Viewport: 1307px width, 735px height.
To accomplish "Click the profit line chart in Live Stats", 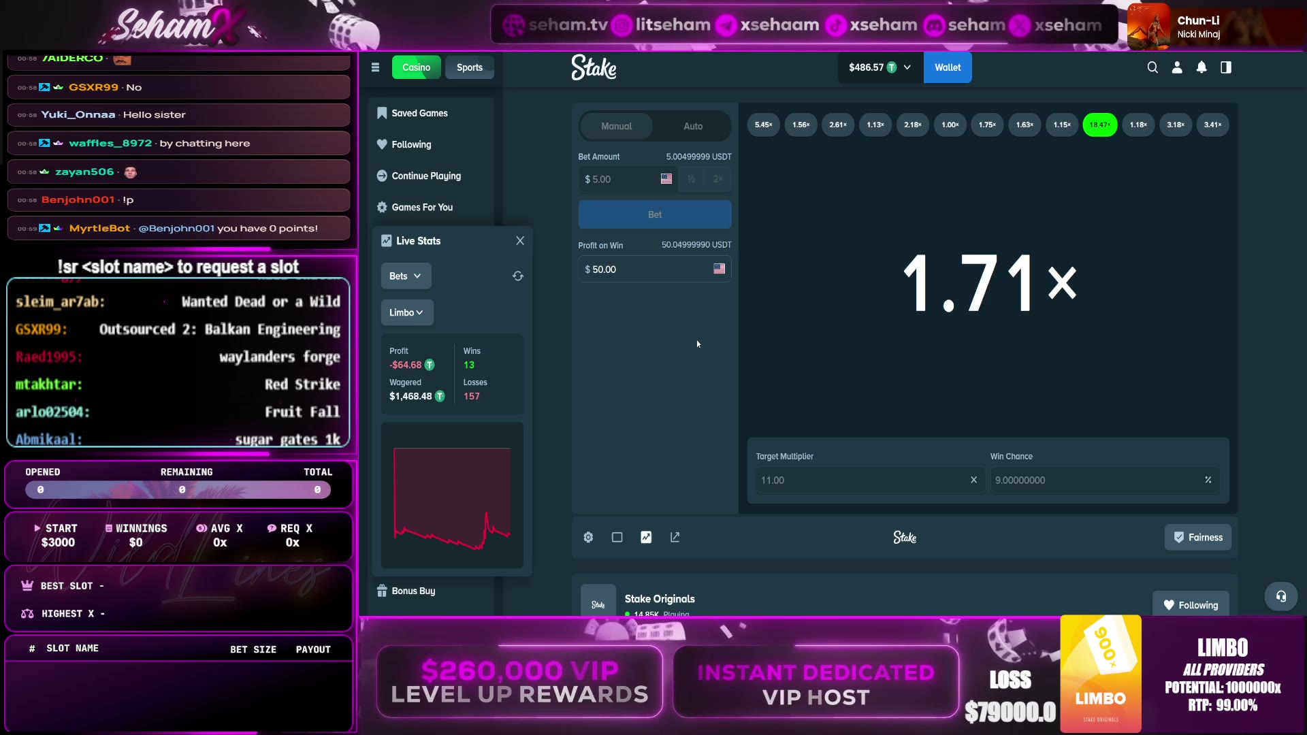I will coord(452,495).
